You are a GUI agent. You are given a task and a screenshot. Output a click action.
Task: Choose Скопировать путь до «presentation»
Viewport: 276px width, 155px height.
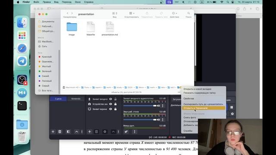click(x=203, y=104)
